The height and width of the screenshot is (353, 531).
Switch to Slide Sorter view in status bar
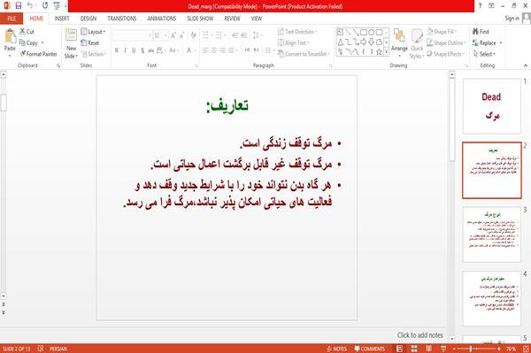(414, 349)
